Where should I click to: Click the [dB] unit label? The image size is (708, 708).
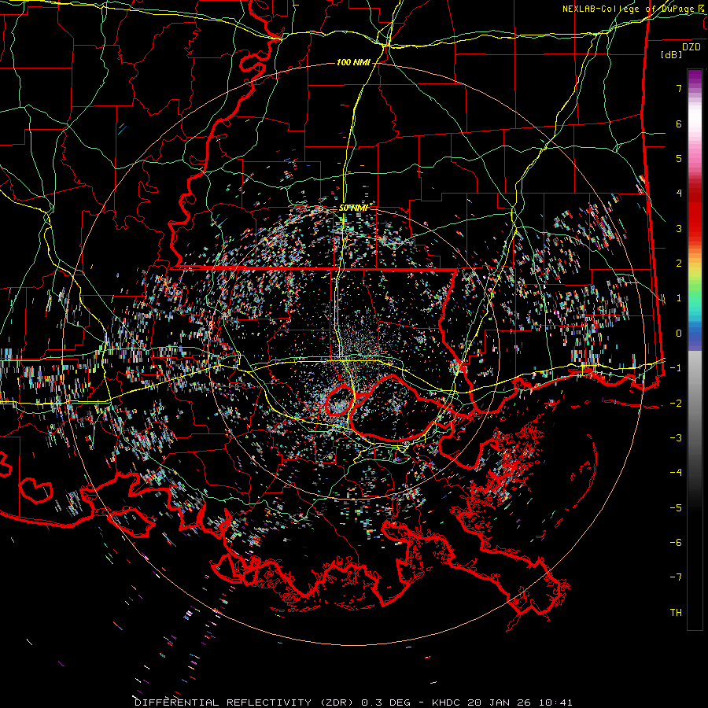[671, 54]
